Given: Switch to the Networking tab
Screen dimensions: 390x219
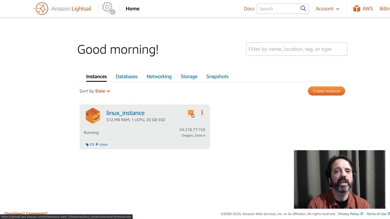Looking at the screenshot, I should pyautogui.click(x=159, y=76).
